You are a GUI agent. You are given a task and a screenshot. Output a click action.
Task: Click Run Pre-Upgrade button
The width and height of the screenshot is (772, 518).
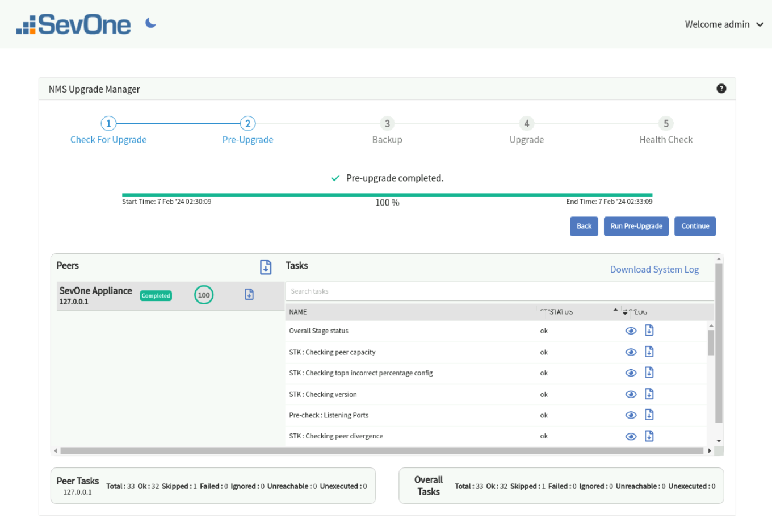(x=636, y=226)
